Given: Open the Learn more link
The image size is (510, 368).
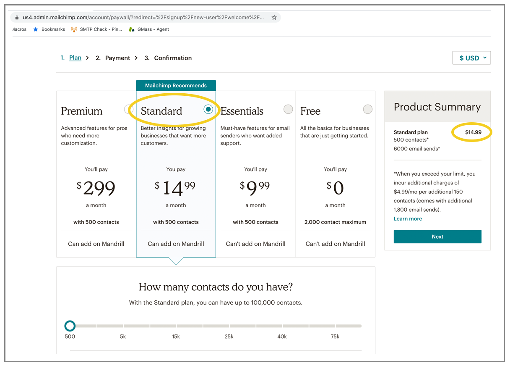Looking at the screenshot, I should (408, 219).
